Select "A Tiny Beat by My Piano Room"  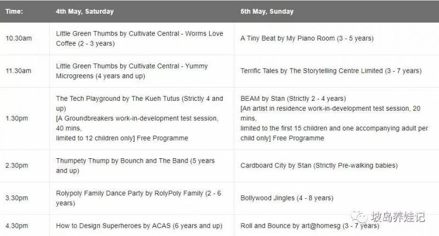click(307, 38)
